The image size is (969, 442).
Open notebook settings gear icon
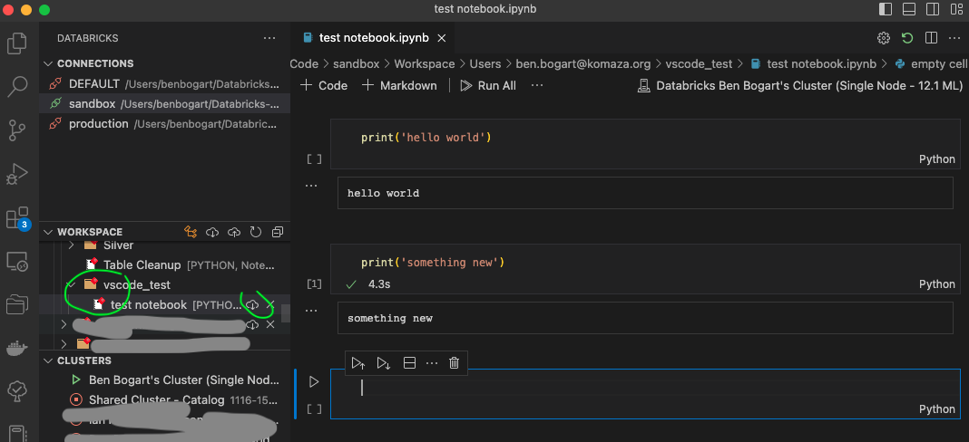pos(884,38)
